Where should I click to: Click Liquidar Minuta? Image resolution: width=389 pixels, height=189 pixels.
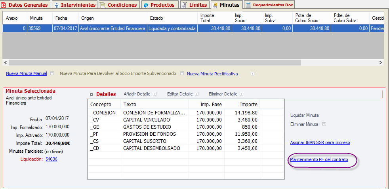click(304, 115)
